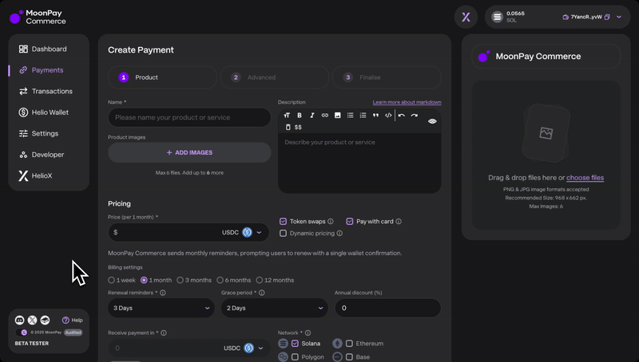
Task: Click the ADD IMAGES button
Action: tap(189, 152)
